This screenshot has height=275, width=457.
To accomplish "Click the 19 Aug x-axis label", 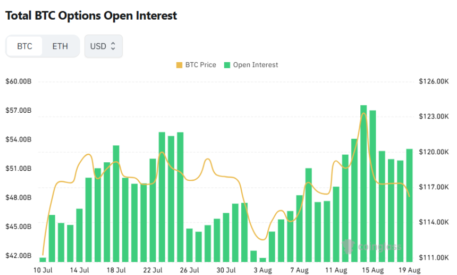I will pos(409,270).
